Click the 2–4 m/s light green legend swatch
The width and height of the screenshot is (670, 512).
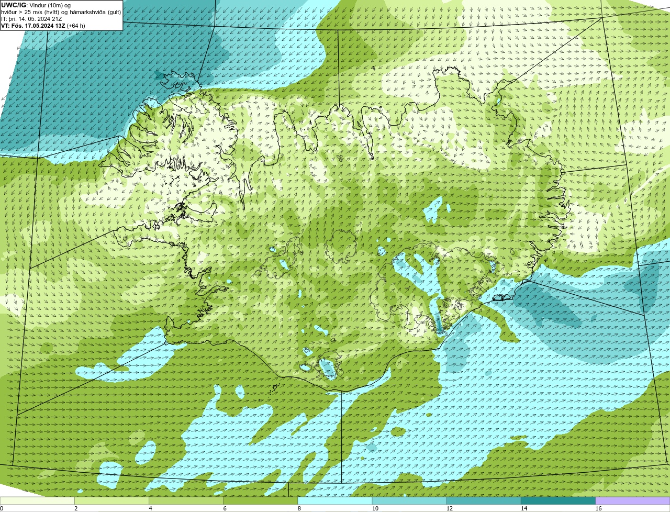pos(112,500)
